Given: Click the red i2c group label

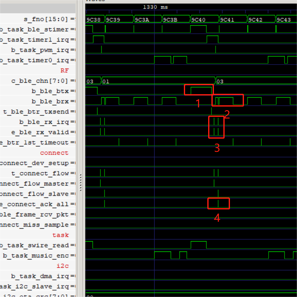Looking at the screenshot, I should click(x=63, y=266).
